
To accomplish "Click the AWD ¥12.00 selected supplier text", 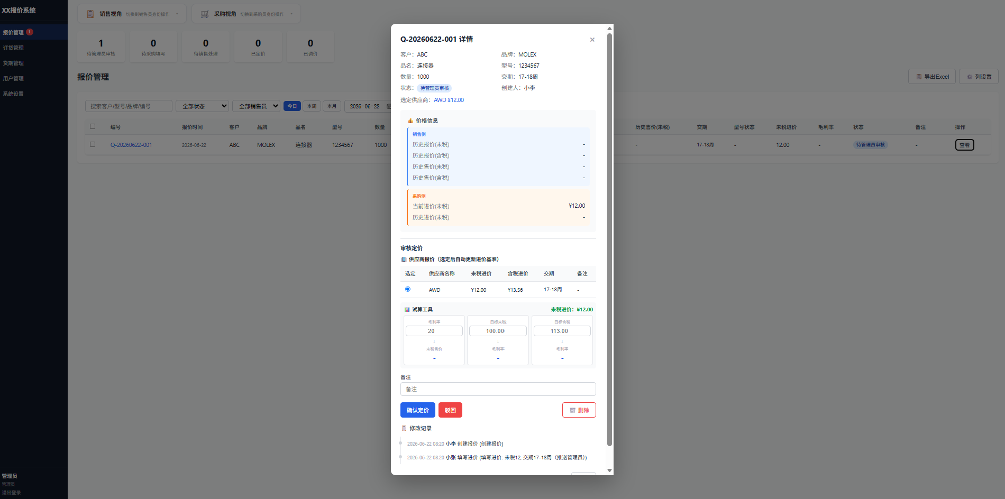I will 449,100.
